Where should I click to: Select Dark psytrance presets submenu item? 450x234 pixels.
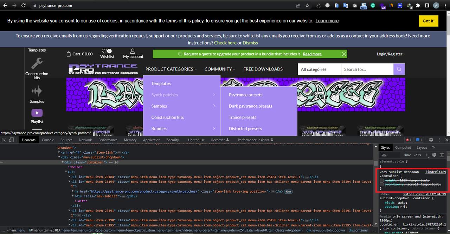[250, 106]
